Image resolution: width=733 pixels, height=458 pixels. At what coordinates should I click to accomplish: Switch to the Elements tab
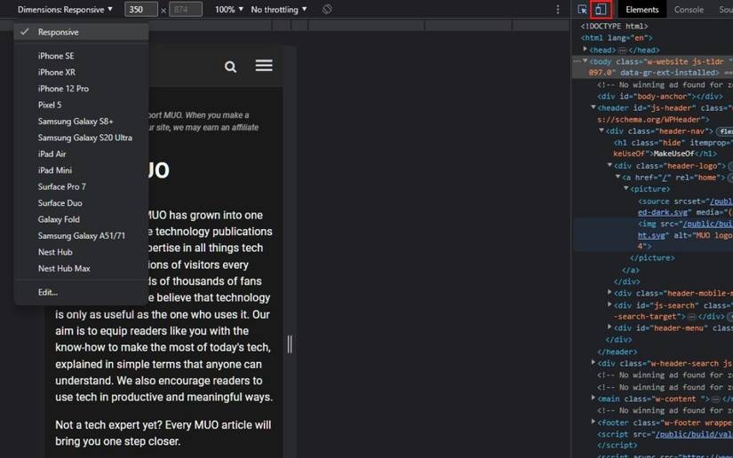(641, 10)
